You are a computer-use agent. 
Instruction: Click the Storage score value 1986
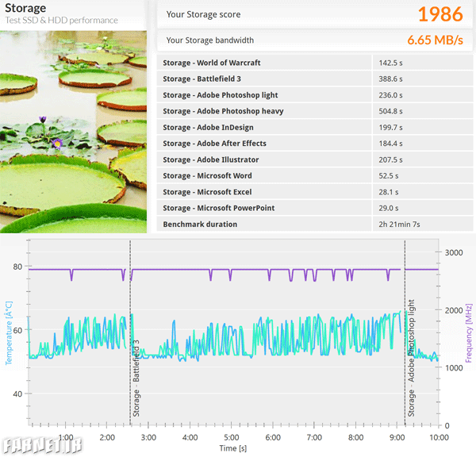pos(440,14)
